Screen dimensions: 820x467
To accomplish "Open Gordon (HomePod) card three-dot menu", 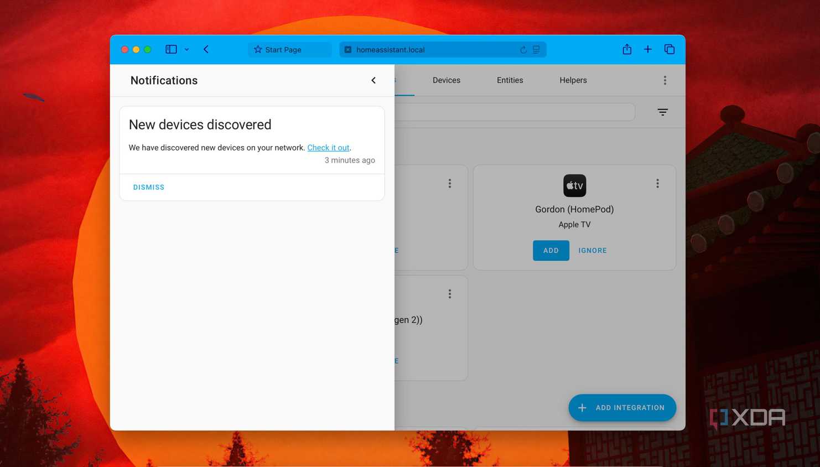I will 657,183.
